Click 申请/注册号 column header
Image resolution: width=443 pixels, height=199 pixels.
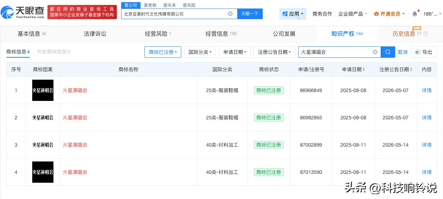tap(311, 69)
